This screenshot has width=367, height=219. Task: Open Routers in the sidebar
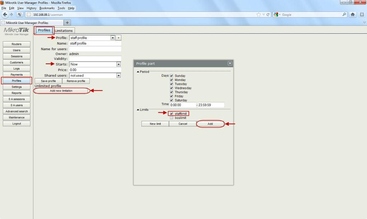(x=16, y=44)
